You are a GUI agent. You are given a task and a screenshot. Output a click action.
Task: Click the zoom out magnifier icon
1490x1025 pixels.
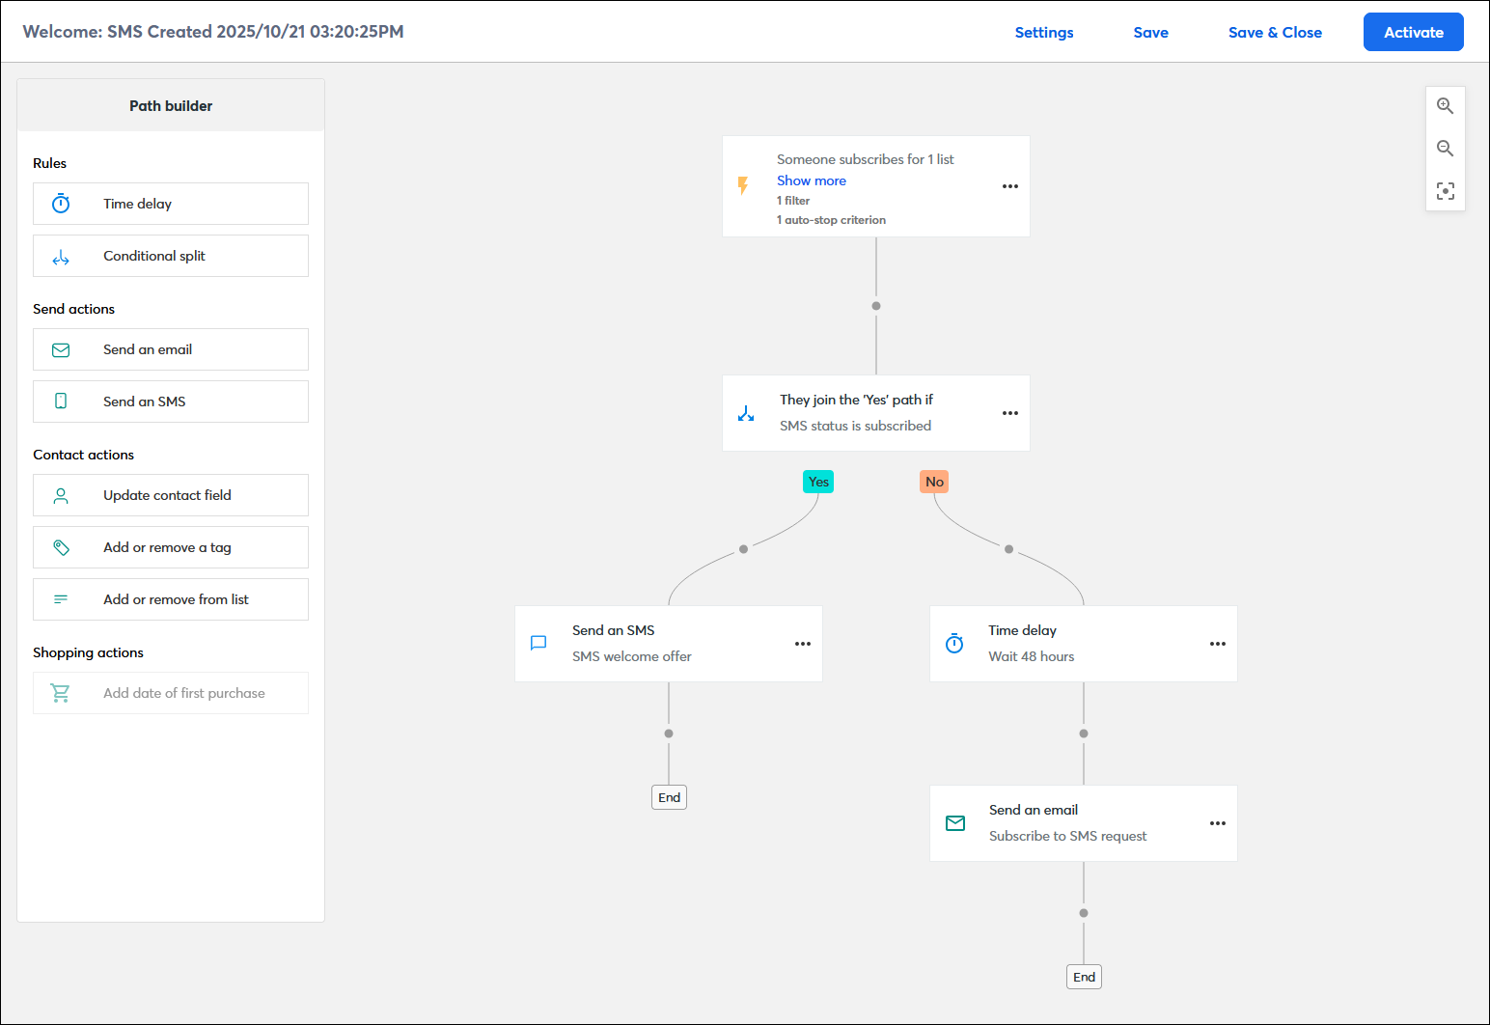point(1445,149)
